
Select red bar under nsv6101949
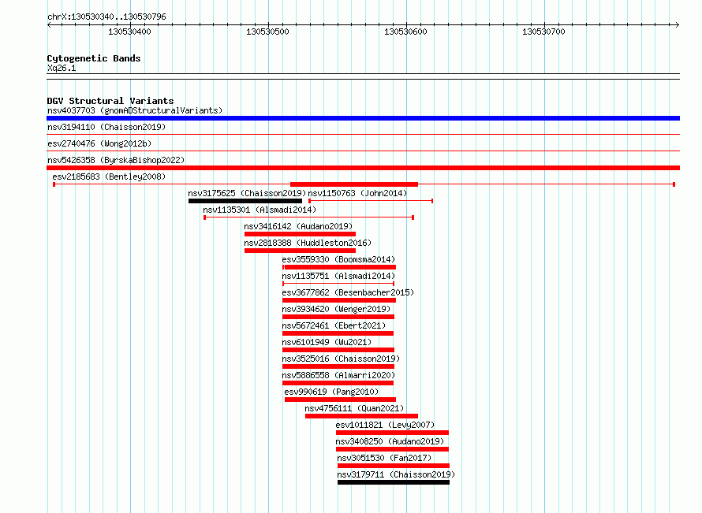338,350
